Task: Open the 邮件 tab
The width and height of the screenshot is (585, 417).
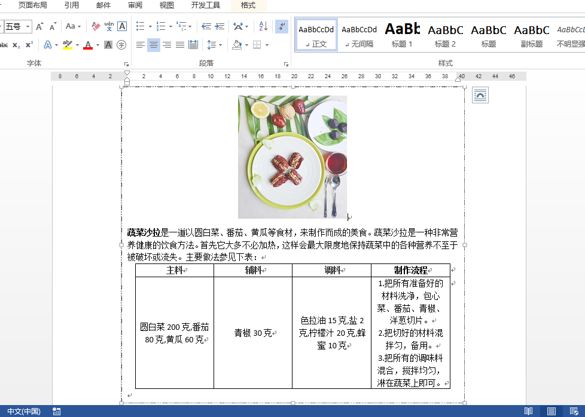Action: (103, 5)
